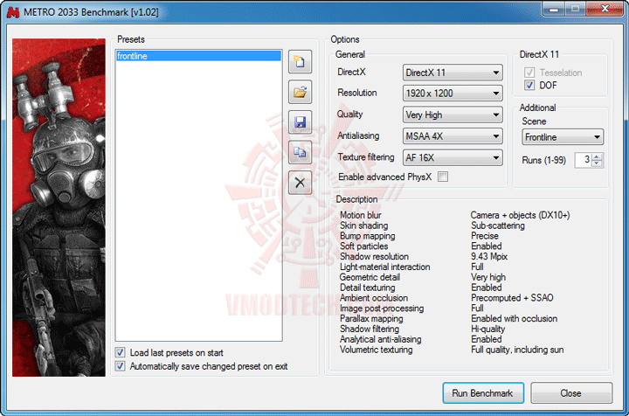Viewport: 629px width, 416px height.
Task: Open the Scene dropdown set to Frontline
Action: [x=563, y=137]
